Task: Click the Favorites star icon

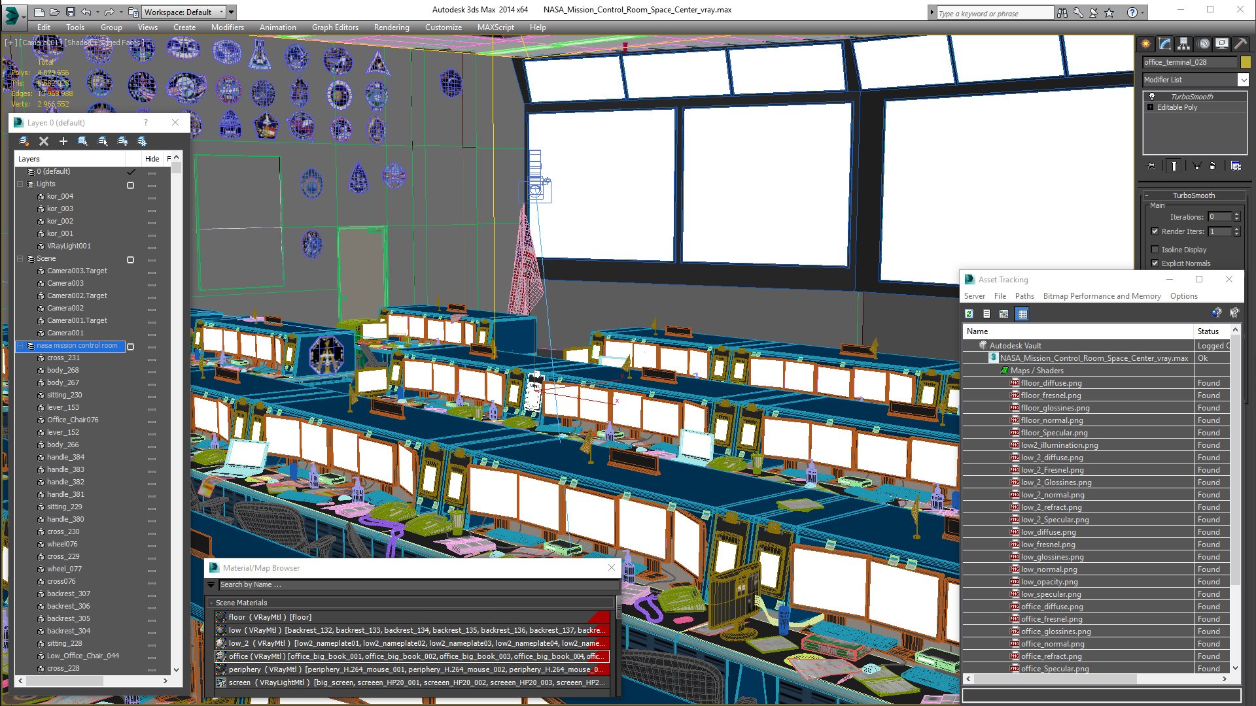Action: 1109,12
